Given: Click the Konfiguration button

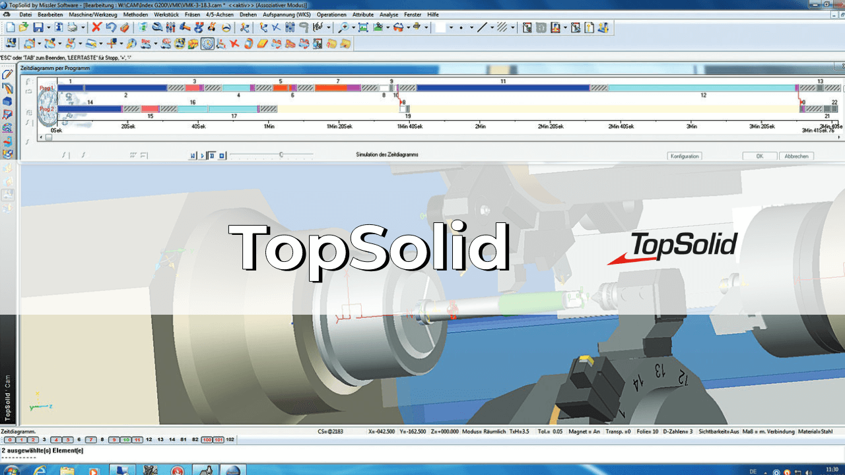Looking at the screenshot, I should (x=684, y=156).
